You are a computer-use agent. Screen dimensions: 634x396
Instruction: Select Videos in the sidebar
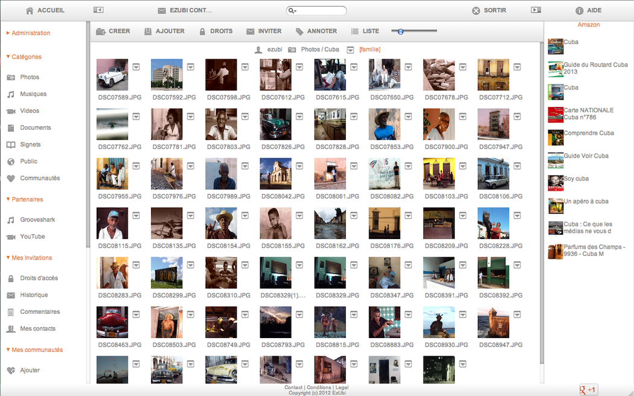pos(29,111)
